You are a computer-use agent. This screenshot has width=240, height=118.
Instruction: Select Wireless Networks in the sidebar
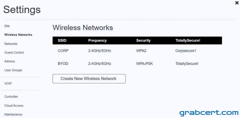pyautogui.click(x=18, y=35)
